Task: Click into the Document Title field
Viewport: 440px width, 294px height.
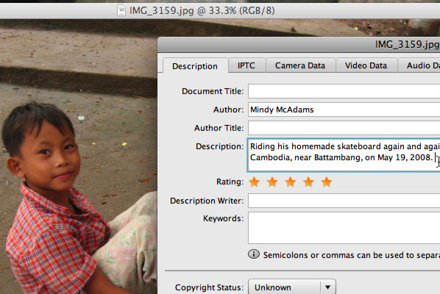Action: pos(344,91)
